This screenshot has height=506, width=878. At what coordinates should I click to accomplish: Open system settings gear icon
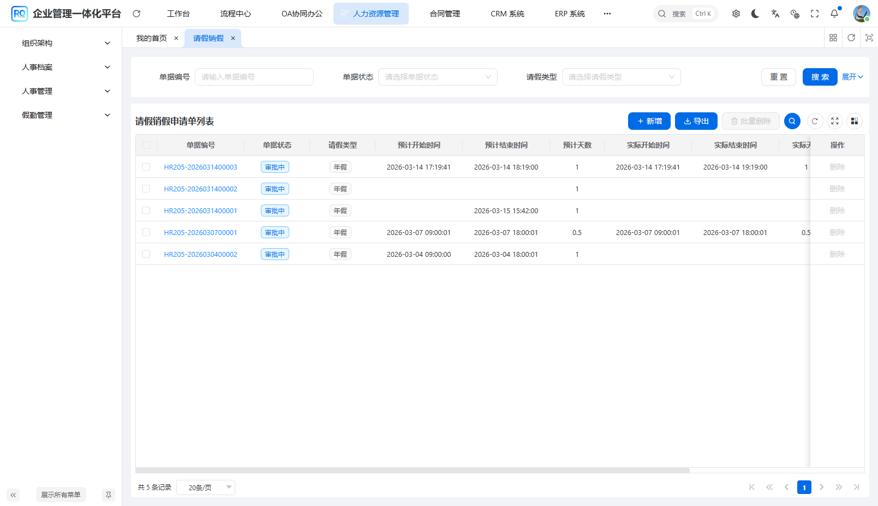736,14
